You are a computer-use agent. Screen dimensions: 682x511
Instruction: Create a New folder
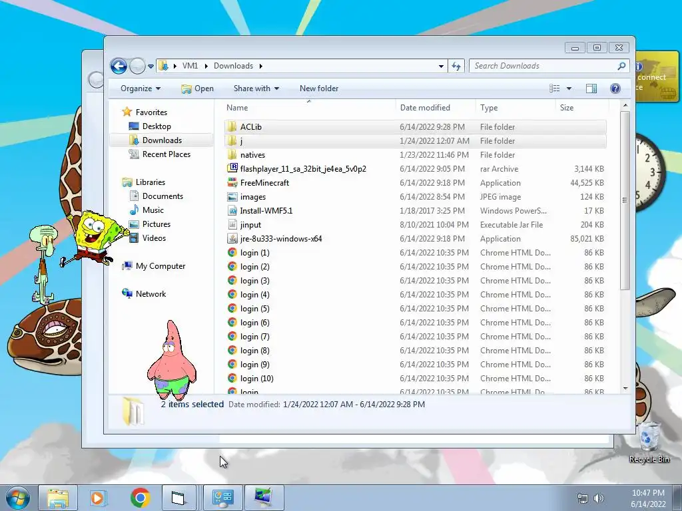319,88
